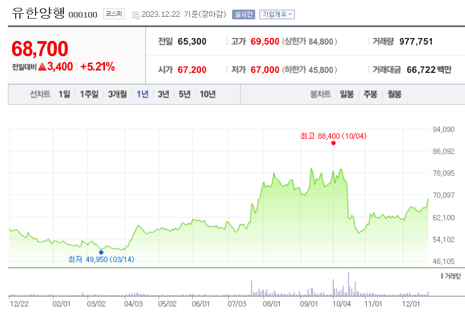Click the 거래대금 value 66,722 백만
The image size is (465, 317).
point(429,70)
